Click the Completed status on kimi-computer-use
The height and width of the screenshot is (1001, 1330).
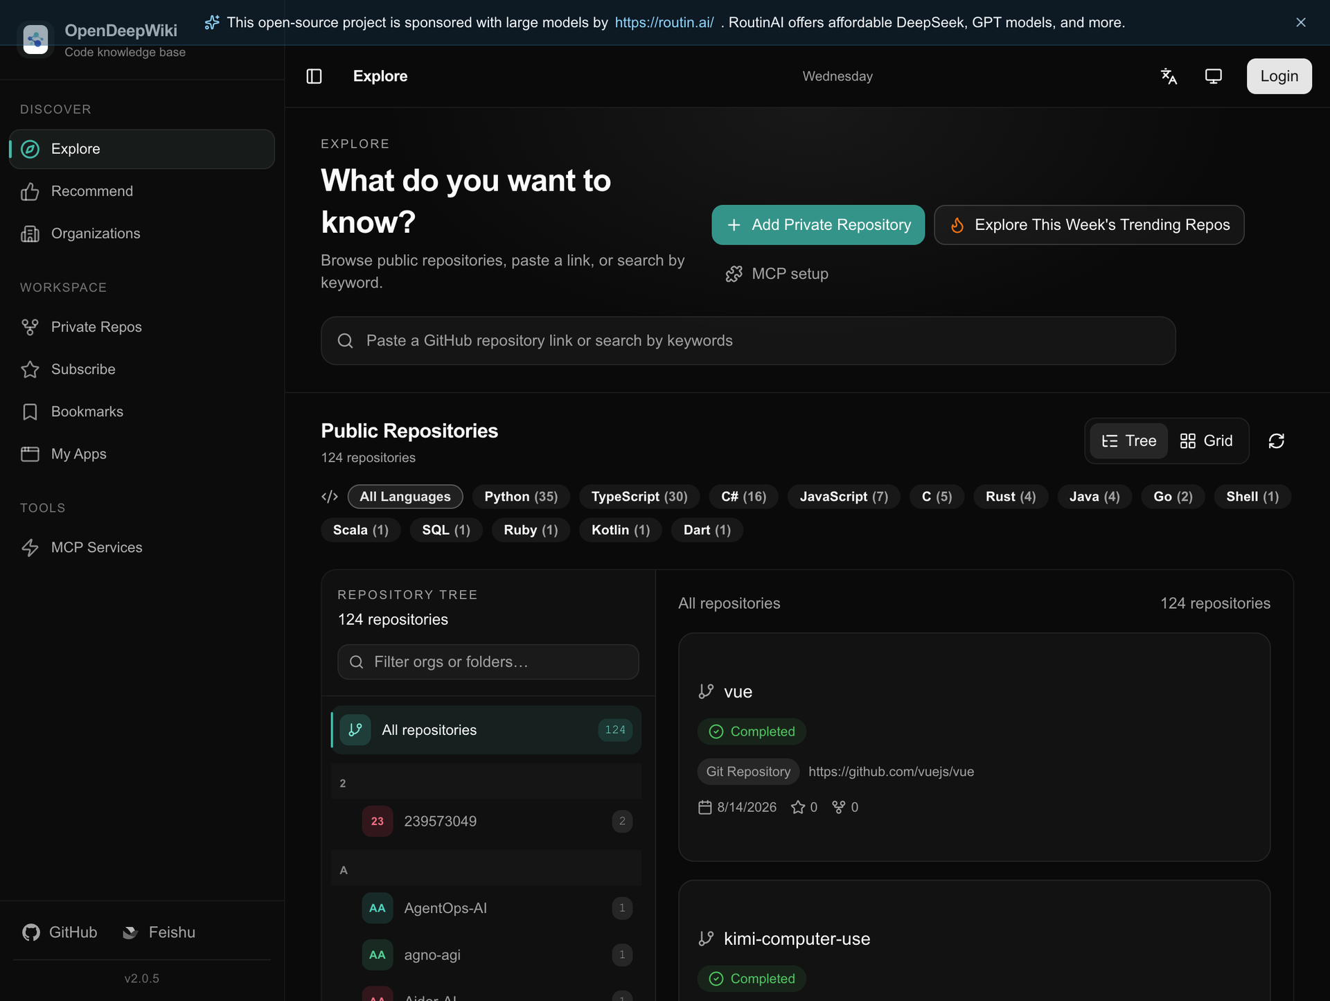[x=752, y=979]
